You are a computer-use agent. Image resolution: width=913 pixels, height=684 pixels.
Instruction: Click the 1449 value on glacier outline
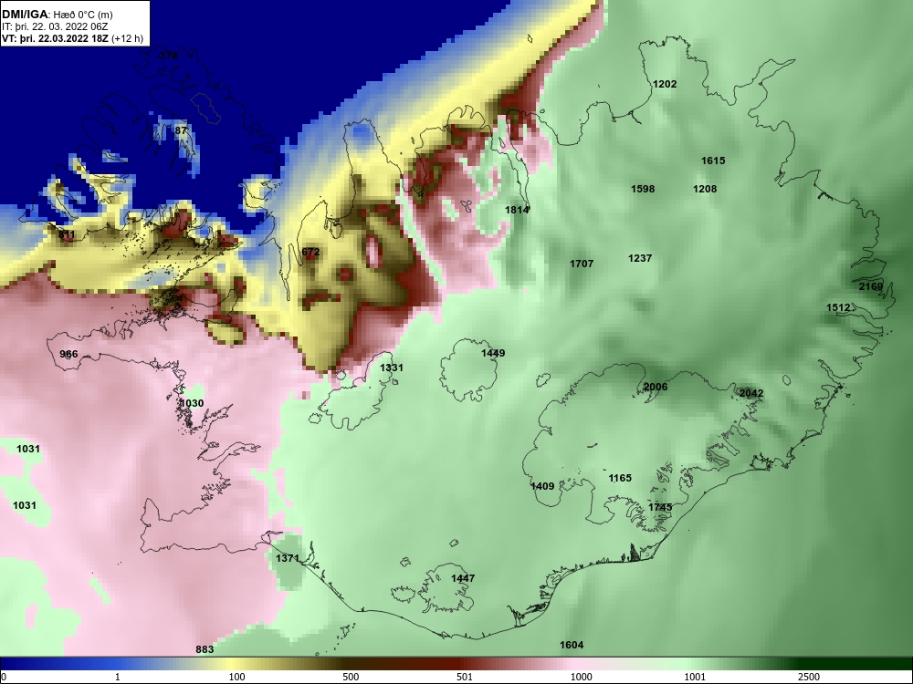point(493,353)
